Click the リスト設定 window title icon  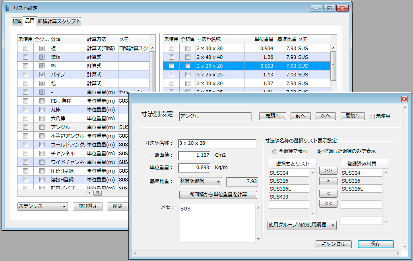click(8, 8)
